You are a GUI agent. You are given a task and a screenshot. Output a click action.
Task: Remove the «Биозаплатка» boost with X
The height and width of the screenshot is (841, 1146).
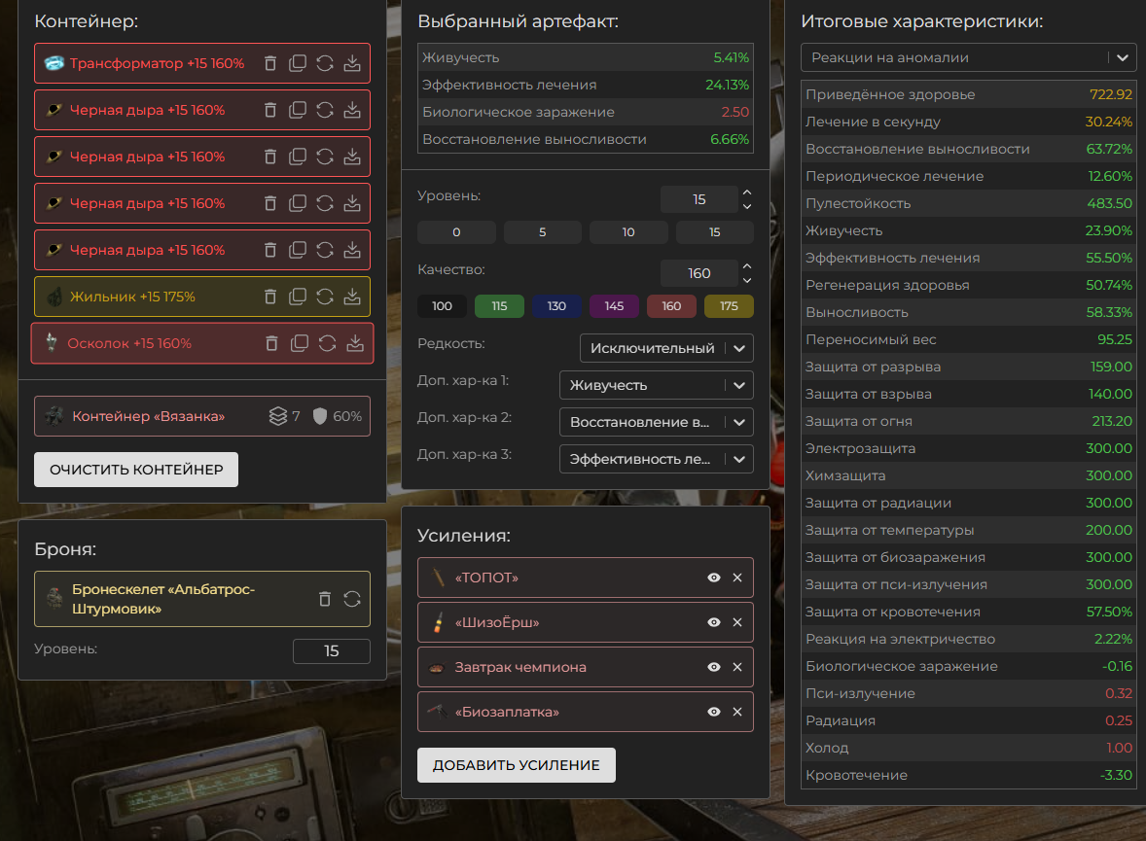(x=736, y=712)
